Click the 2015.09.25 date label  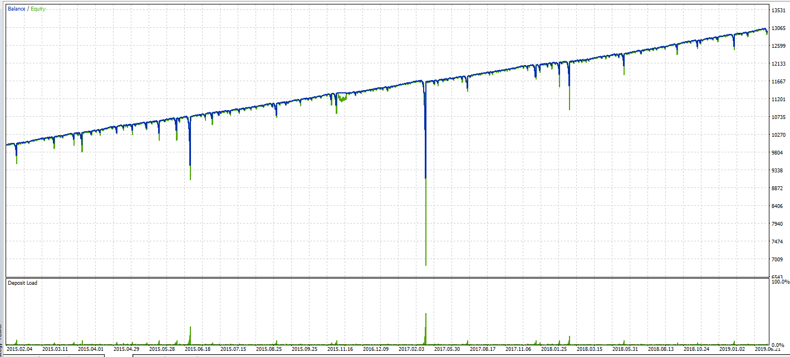pyautogui.click(x=305, y=349)
